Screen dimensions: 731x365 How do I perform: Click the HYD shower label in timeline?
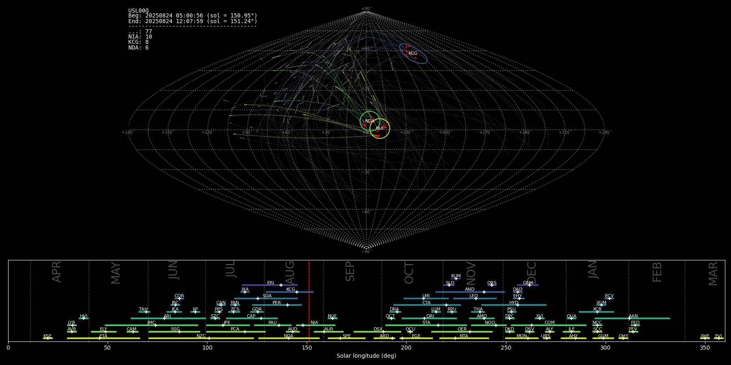pos(514,303)
